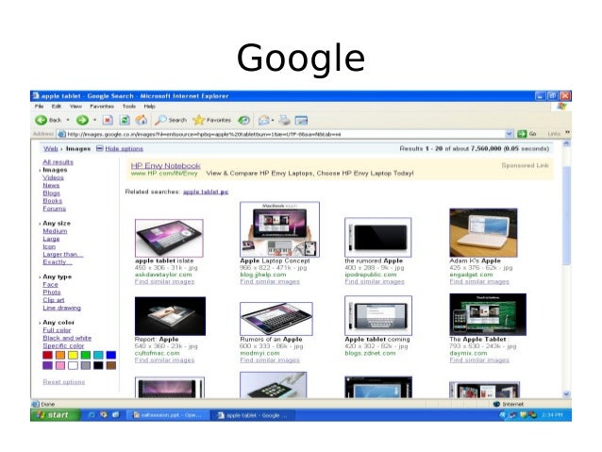Open the Search magnifier toolbar button
Image resolution: width=602 pixels, height=452 pixels.
pyautogui.click(x=171, y=120)
